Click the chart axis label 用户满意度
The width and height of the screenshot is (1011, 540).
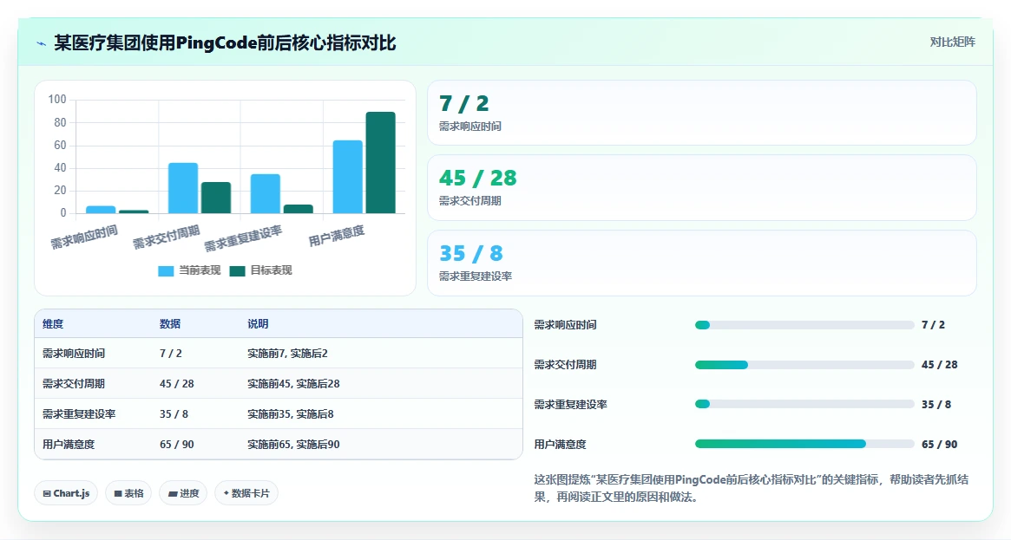[336, 237]
